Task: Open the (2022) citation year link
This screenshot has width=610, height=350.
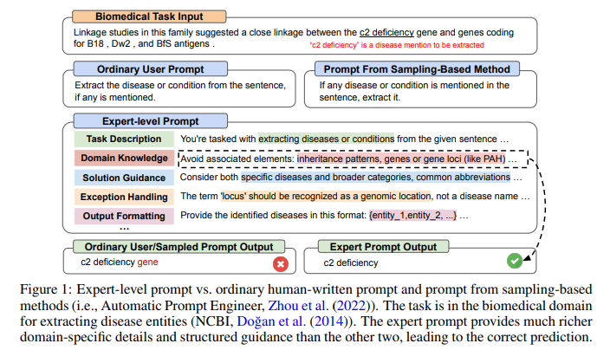Action: (x=352, y=306)
